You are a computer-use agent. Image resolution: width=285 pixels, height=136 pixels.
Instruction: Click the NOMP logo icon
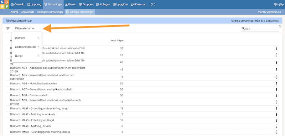[4, 5]
